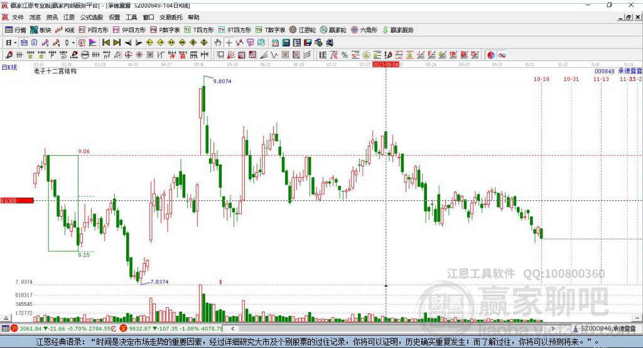This screenshot has height=348, width=643.
Task: Open the 窗口 menu
Action: click(148, 17)
